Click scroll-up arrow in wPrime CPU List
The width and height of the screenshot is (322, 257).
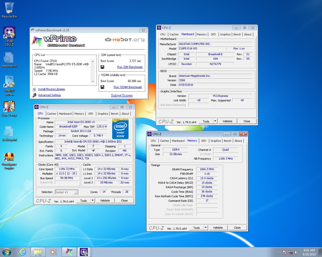93,61
